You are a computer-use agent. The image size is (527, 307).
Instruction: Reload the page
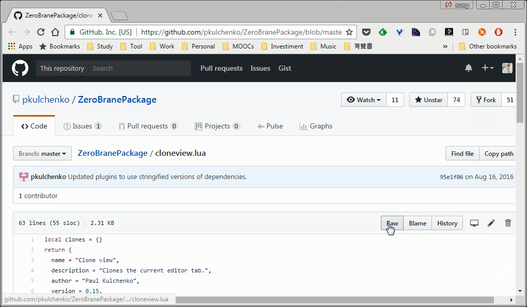tap(41, 32)
